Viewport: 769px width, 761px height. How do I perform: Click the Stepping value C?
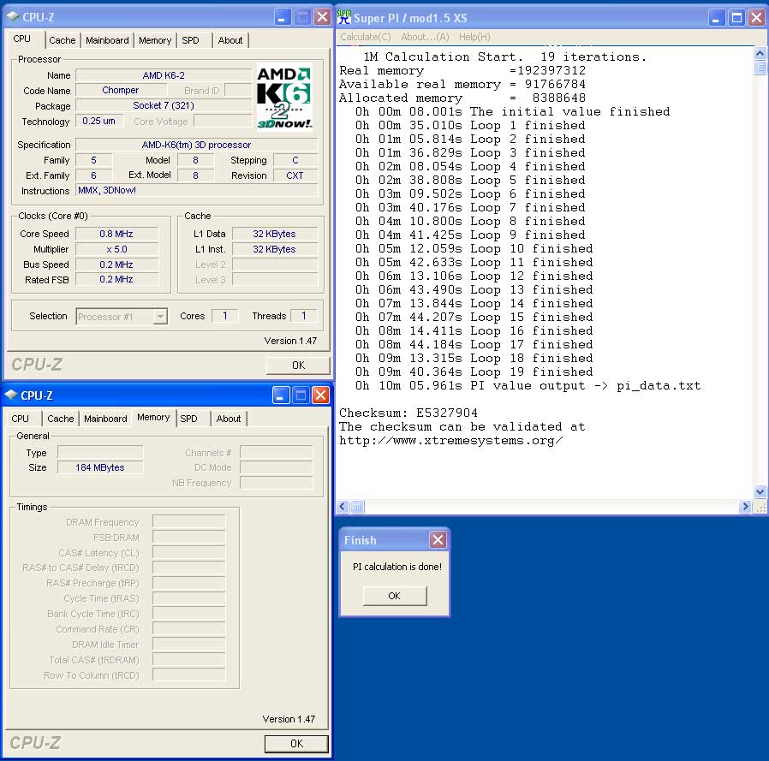click(295, 160)
